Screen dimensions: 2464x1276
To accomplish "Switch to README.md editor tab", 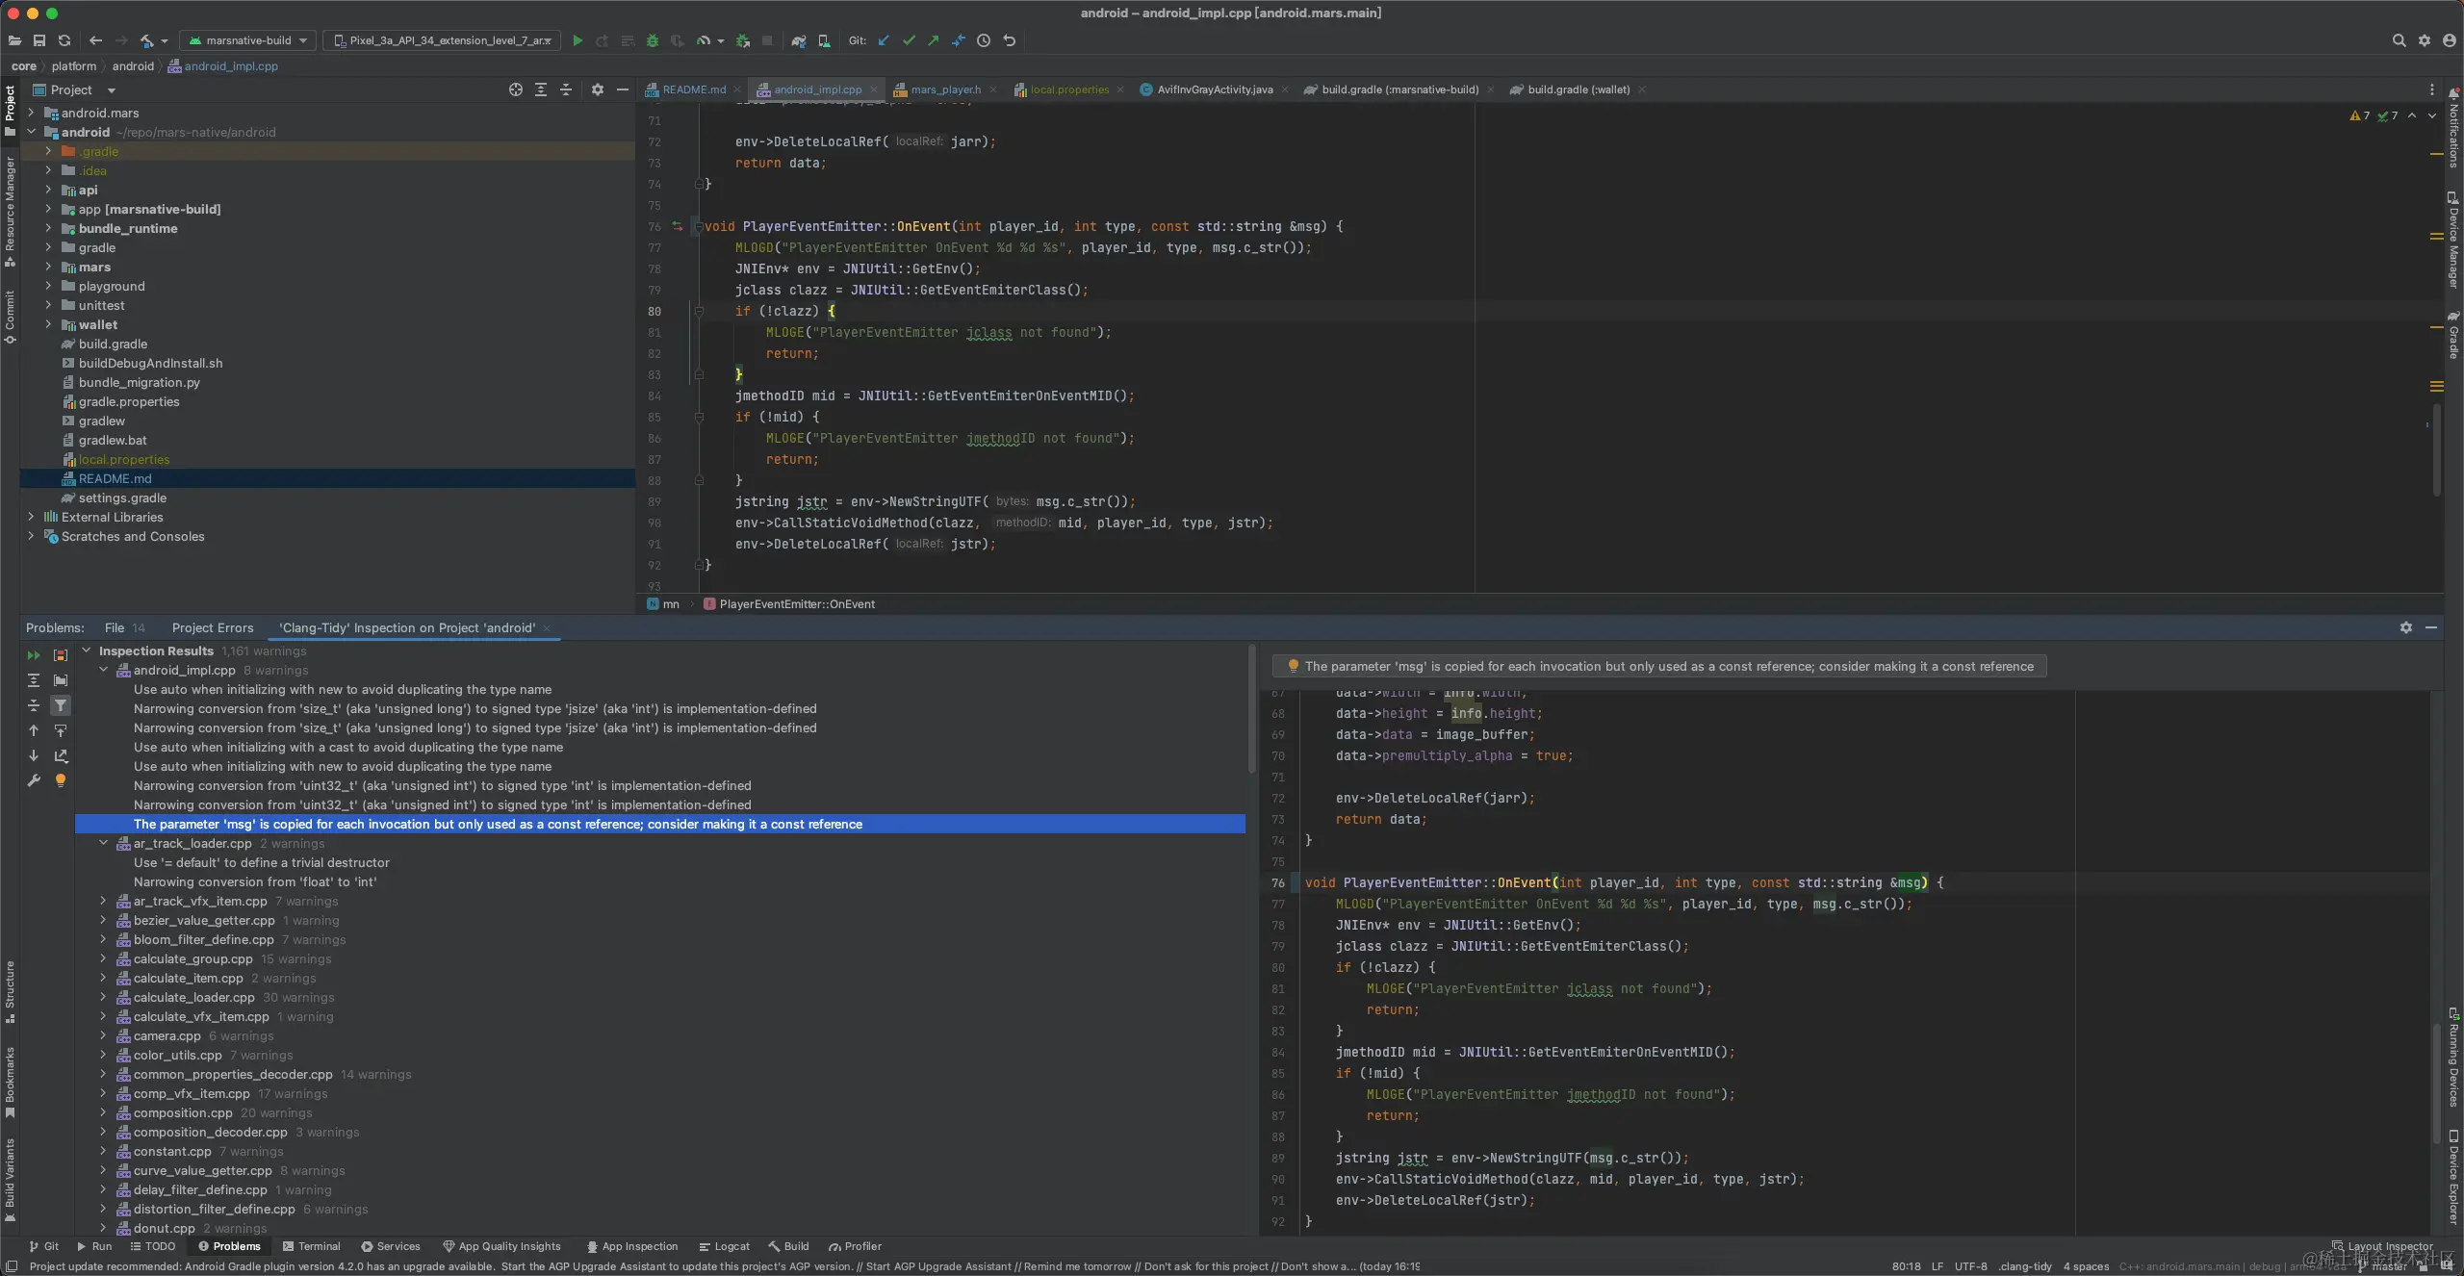I will (693, 89).
